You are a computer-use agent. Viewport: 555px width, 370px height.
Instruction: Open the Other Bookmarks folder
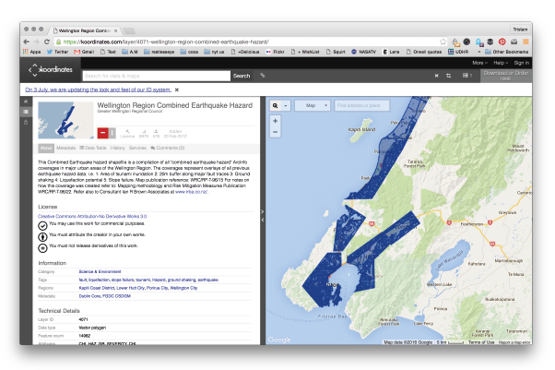507,52
